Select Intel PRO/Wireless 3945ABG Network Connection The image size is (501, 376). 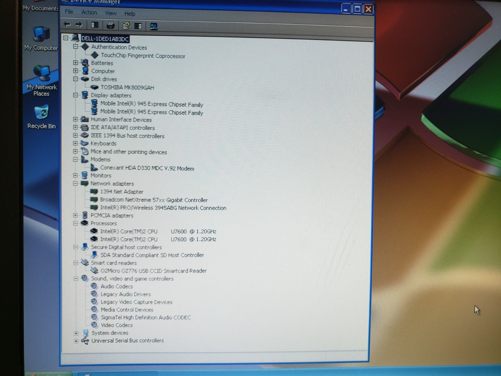[x=163, y=208]
